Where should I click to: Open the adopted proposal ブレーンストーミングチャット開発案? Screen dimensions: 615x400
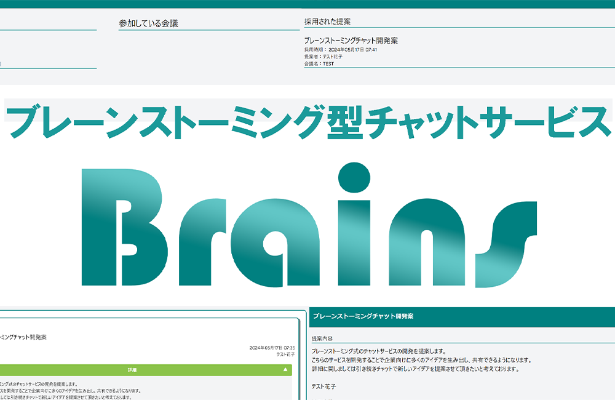351,41
